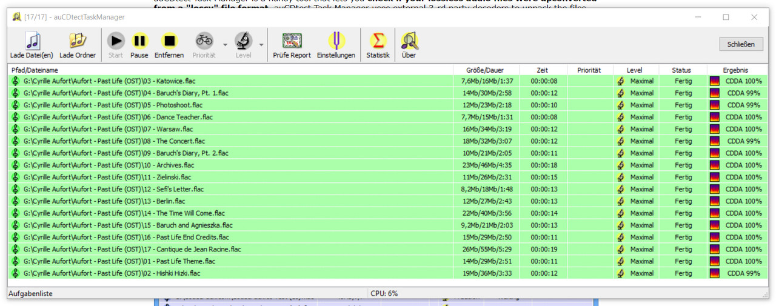Sort by Priorität column header
Screen dimensions: 776x306
pos(590,70)
